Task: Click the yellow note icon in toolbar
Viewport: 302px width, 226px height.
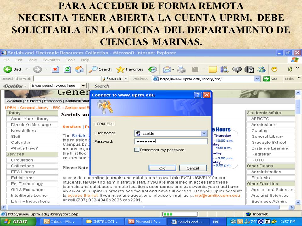Action: pos(213,69)
